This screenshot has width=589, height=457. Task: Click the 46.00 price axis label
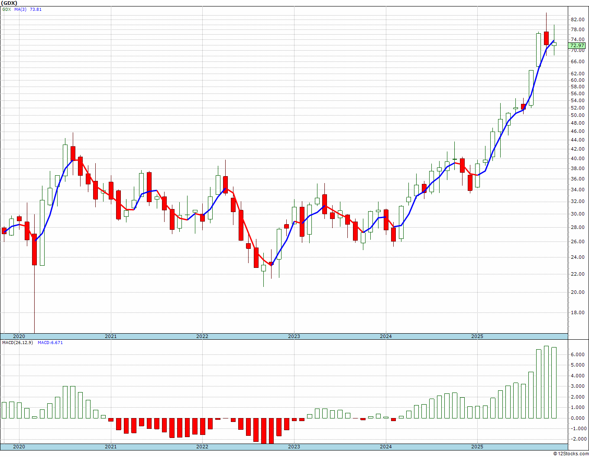tap(577, 132)
